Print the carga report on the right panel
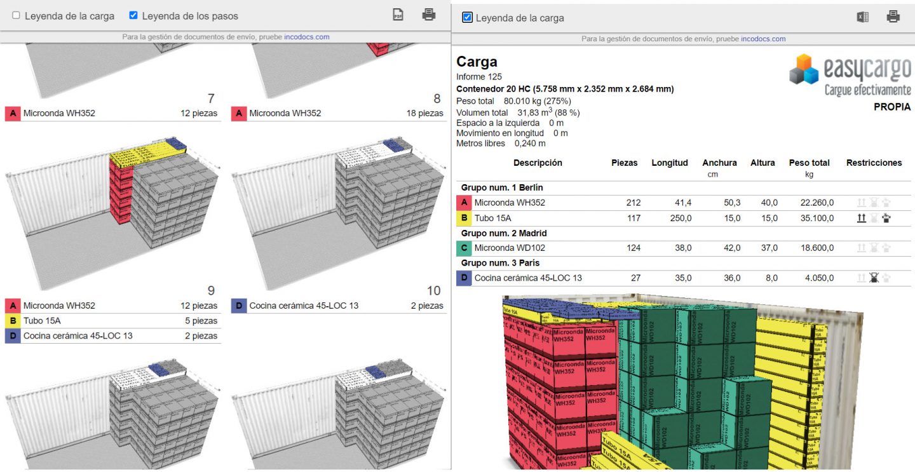915x472 pixels. [x=893, y=17]
